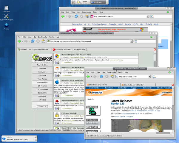Click Download in Blender site navigation

109,88
